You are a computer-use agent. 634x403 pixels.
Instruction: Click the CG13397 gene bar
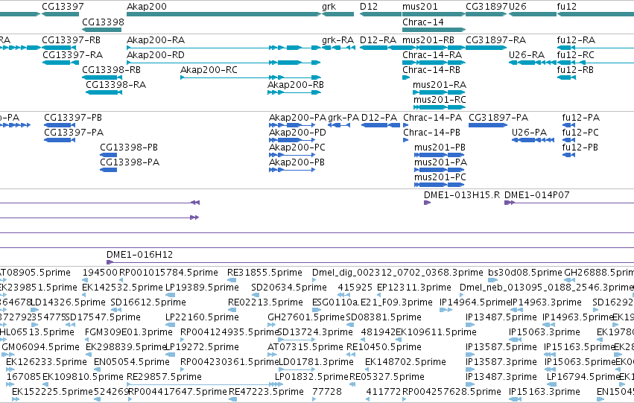point(60,14)
